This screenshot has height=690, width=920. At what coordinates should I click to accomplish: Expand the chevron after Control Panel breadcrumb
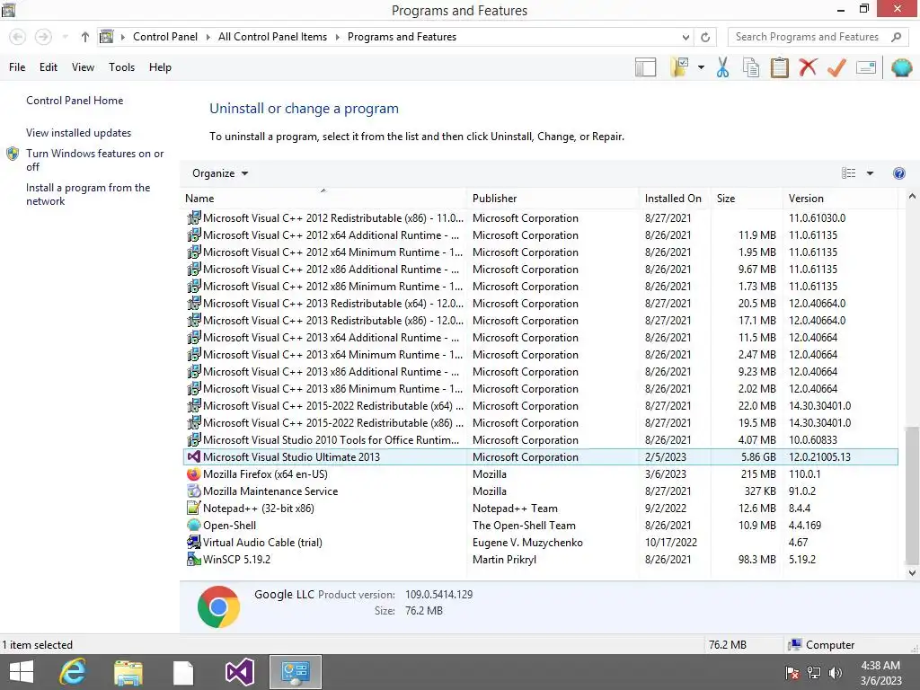pyautogui.click(x=208, y=37)
